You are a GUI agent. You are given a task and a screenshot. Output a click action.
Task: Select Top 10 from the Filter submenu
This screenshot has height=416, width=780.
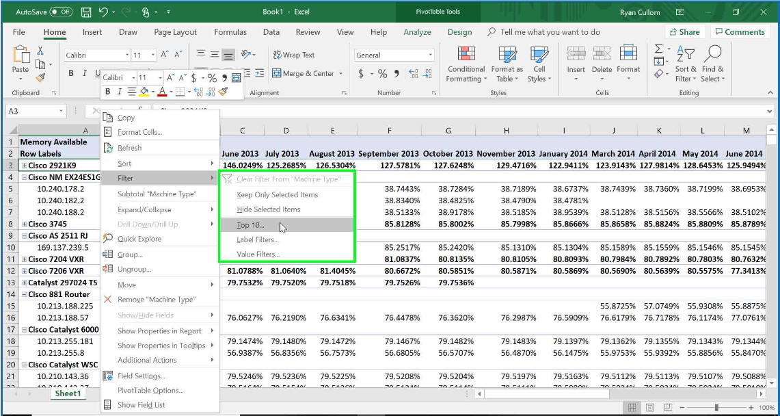coord(251,225)
